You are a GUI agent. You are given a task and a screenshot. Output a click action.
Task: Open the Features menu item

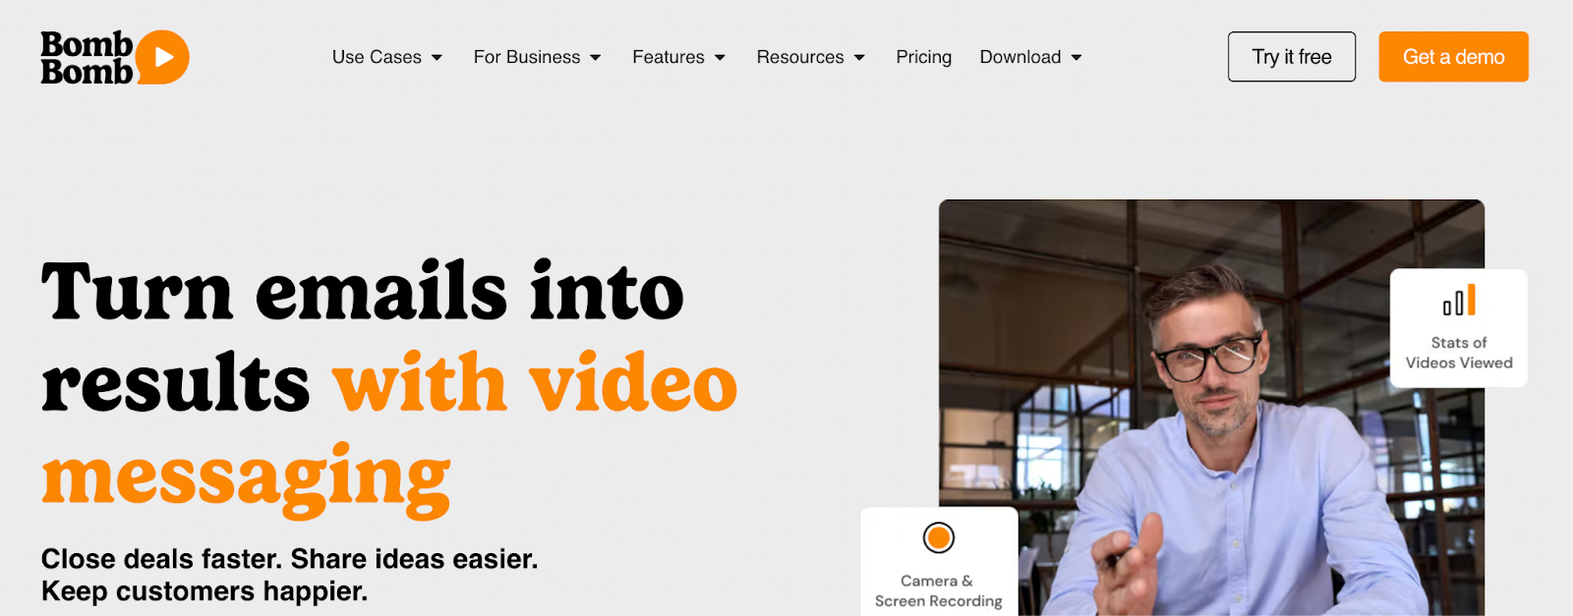point(669,57)
